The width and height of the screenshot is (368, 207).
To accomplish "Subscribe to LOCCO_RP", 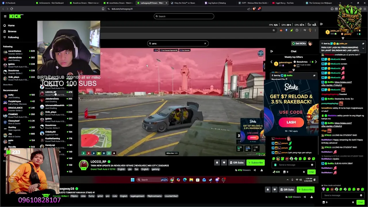I will click(255, 163).
